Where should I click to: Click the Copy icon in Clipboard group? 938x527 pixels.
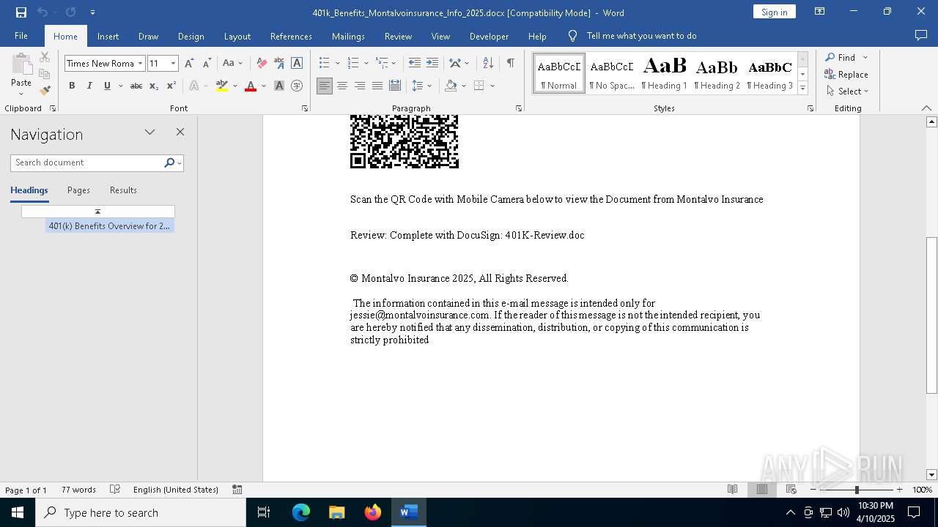pyautogui.click(x=45, y=74)
